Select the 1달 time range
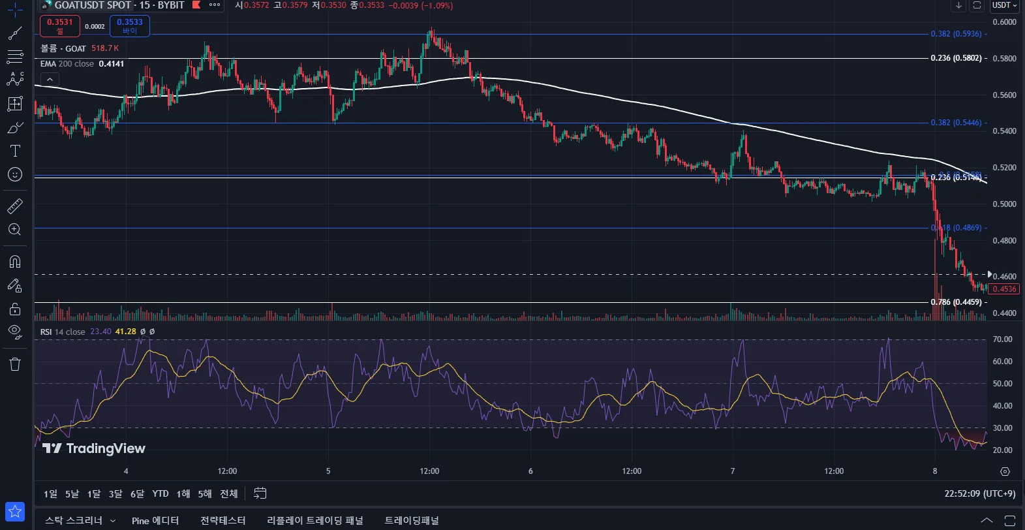Screen dimensions: 1025x530 click(x=94, y=494)
